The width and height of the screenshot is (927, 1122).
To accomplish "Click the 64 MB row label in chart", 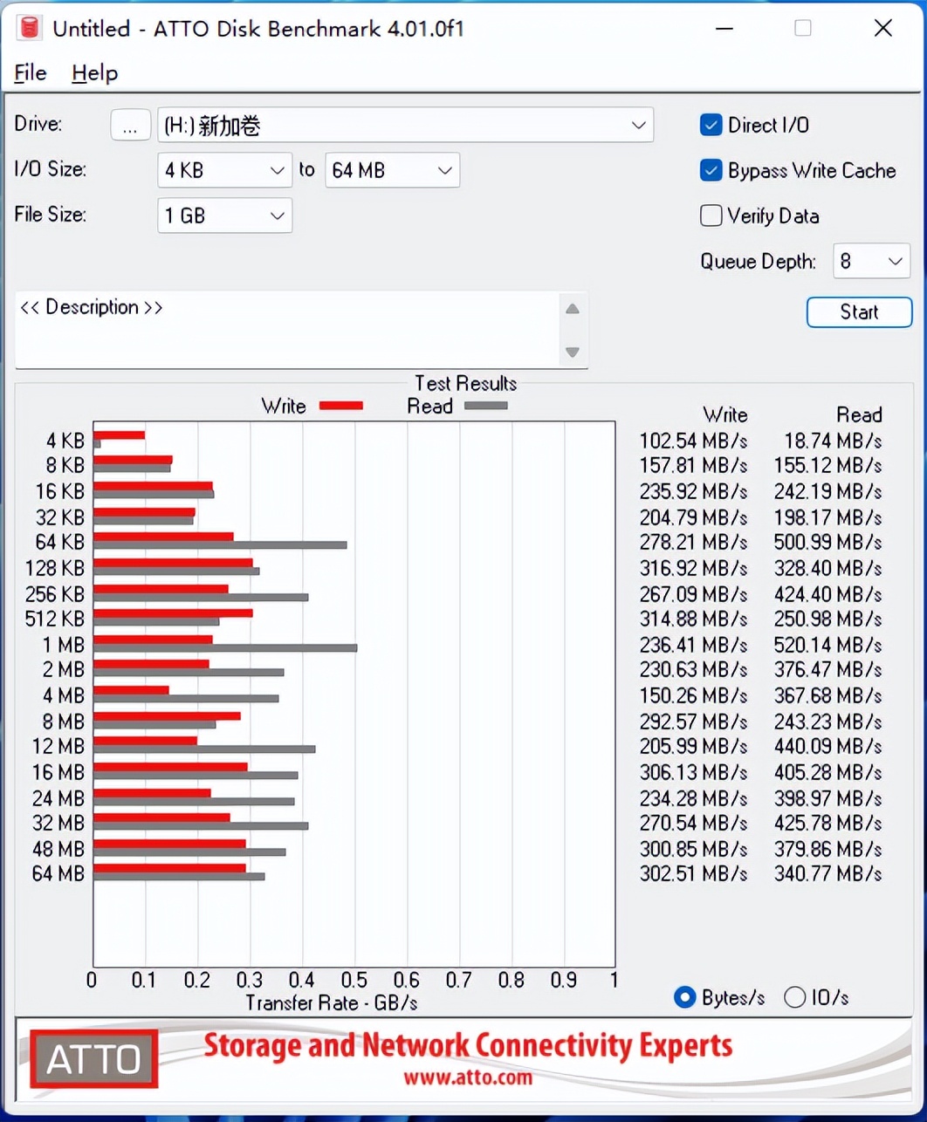I will pyautogui.click(x=58, y=873).
